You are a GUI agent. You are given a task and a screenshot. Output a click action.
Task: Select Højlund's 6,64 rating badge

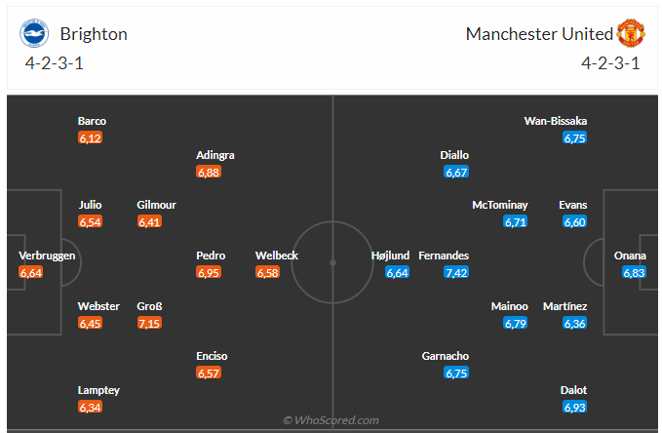pos(397,272)
